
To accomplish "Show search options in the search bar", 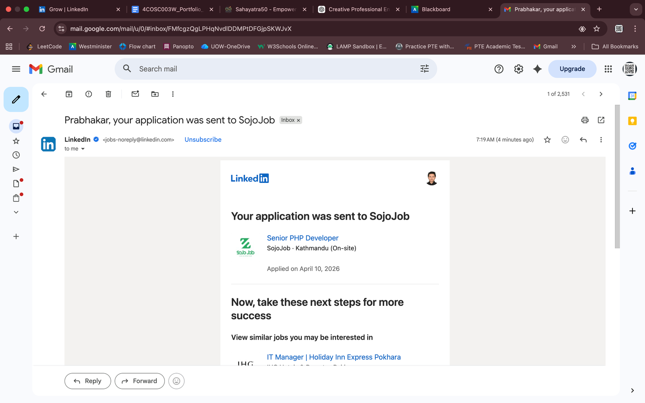I will point(424,69).
